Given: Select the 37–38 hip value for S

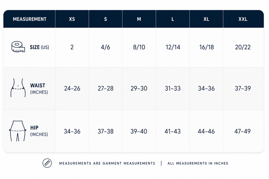Looking at the screenshot, I should tap(106, 131).
